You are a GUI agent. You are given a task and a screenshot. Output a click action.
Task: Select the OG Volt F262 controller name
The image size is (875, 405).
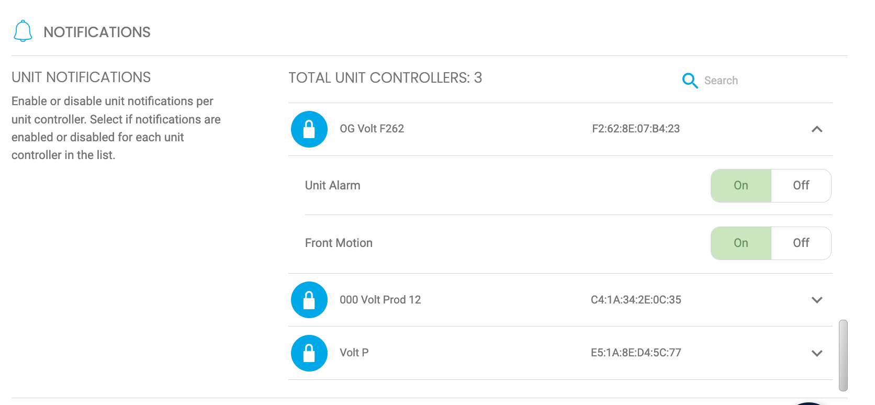372,129
